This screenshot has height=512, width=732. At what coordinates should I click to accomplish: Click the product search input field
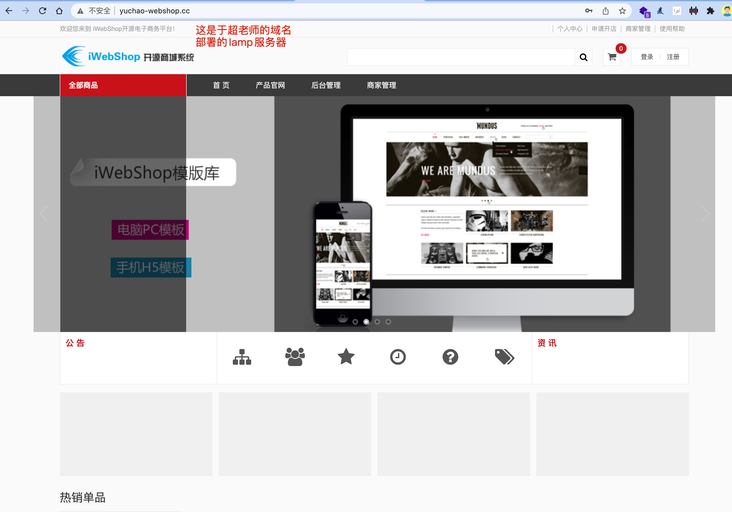coord(461,57)
